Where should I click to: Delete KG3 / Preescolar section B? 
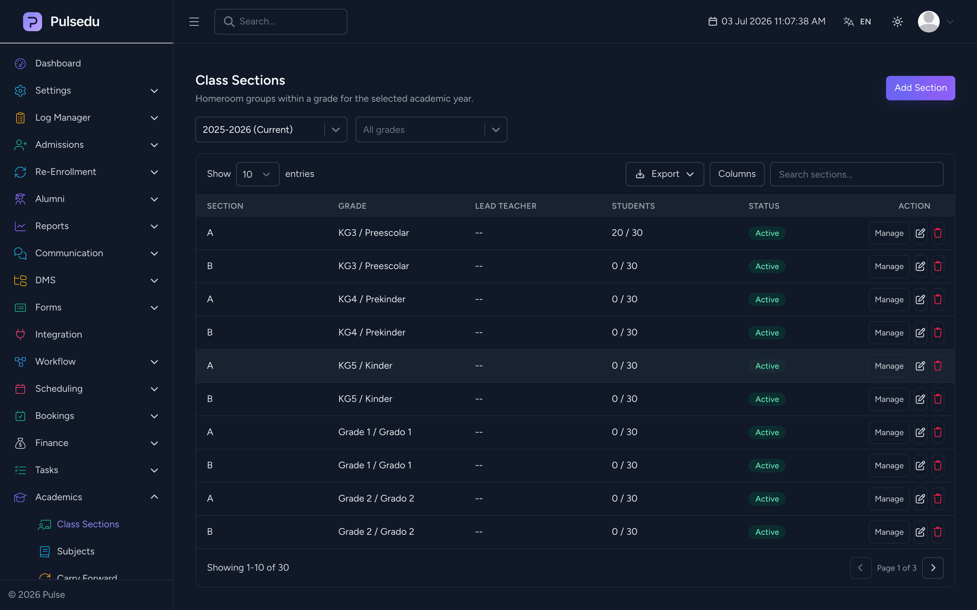point(937,266)
